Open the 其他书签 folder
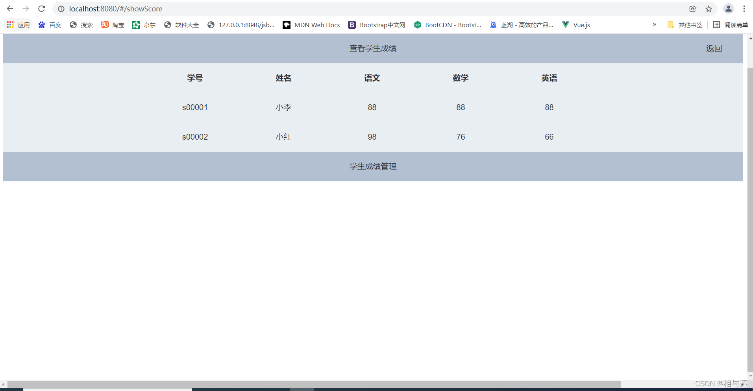This screenshot has width=753, height=391. point(685,25)
